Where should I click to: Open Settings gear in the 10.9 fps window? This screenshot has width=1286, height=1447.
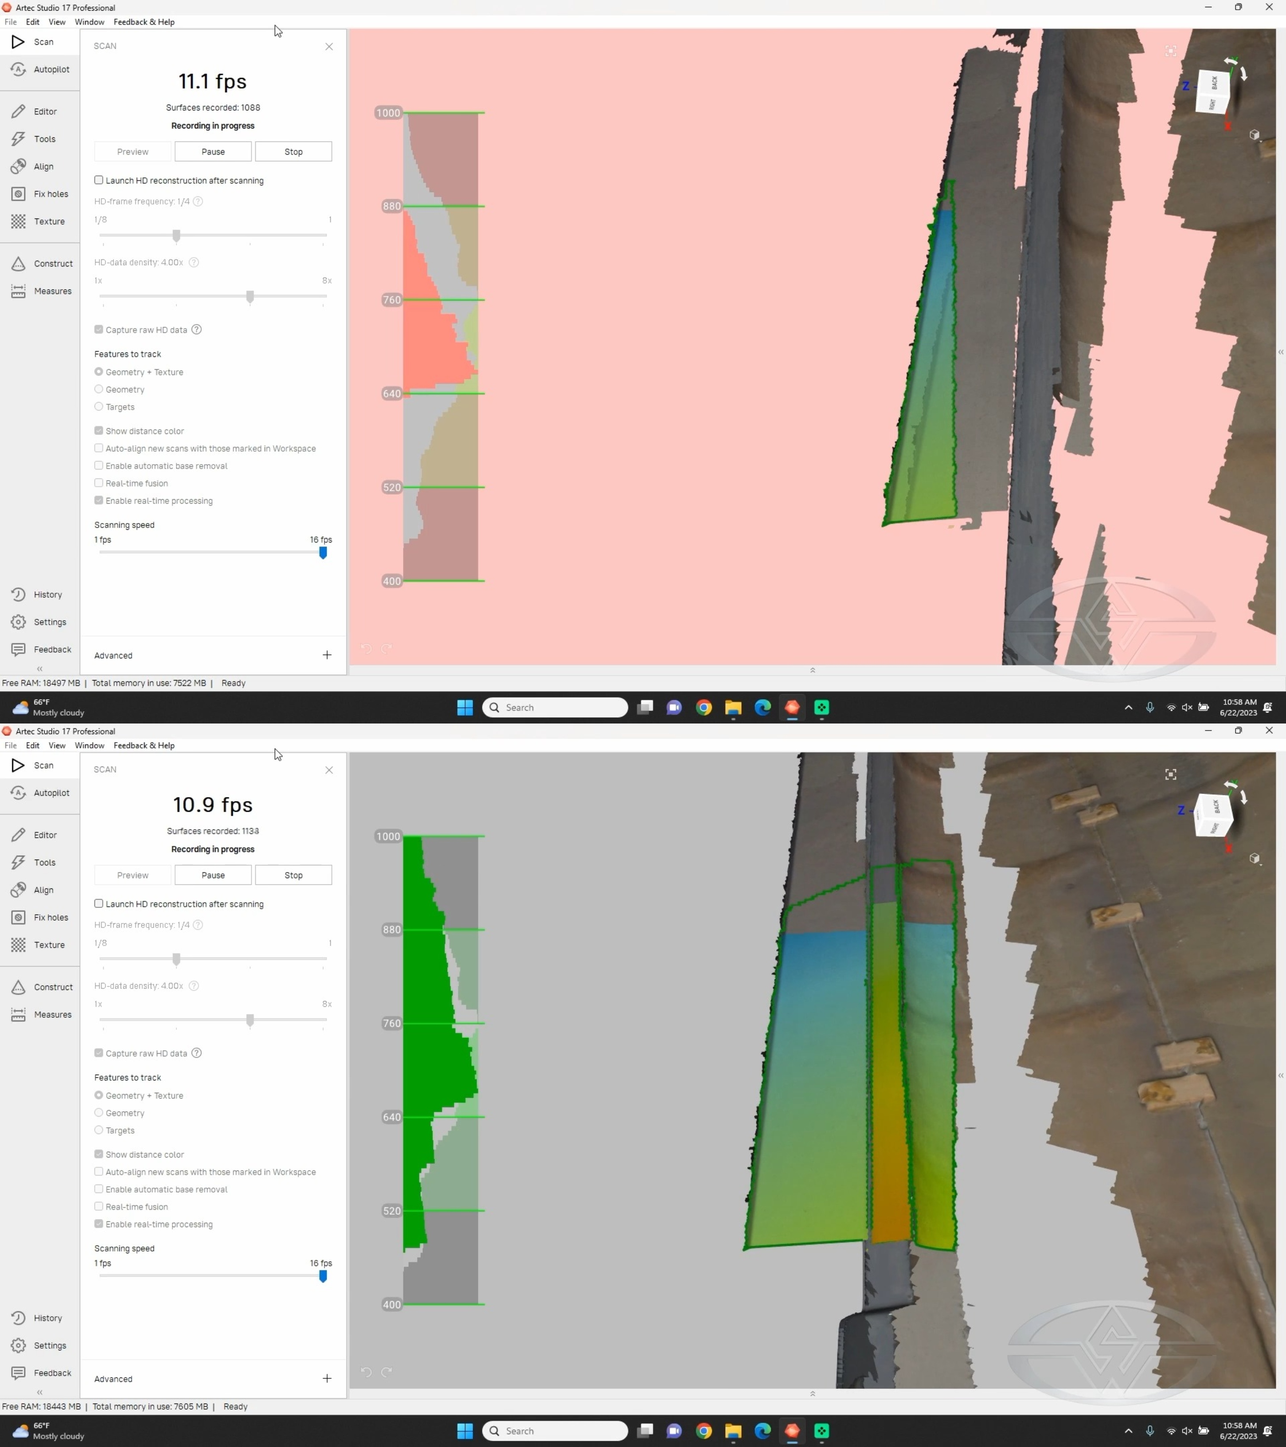point(19,1346)
